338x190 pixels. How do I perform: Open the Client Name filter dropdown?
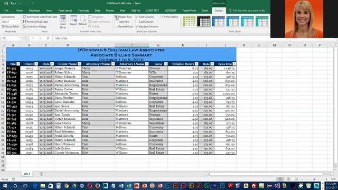coord(80,64)
